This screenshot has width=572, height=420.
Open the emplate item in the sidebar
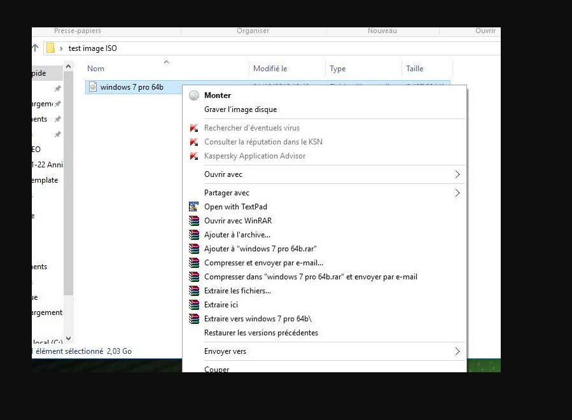[x=45, y=180]
